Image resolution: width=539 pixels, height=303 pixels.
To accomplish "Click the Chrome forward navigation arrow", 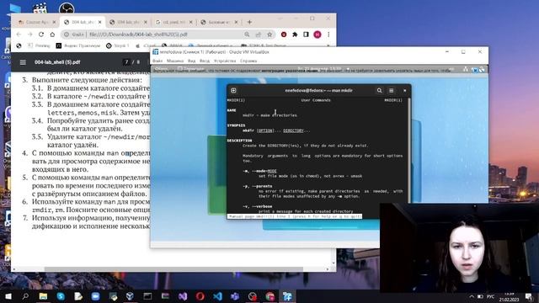I will click(x=30, y=35).
